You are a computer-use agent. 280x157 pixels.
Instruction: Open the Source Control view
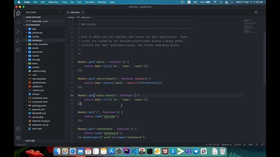(x=18, y=31)
